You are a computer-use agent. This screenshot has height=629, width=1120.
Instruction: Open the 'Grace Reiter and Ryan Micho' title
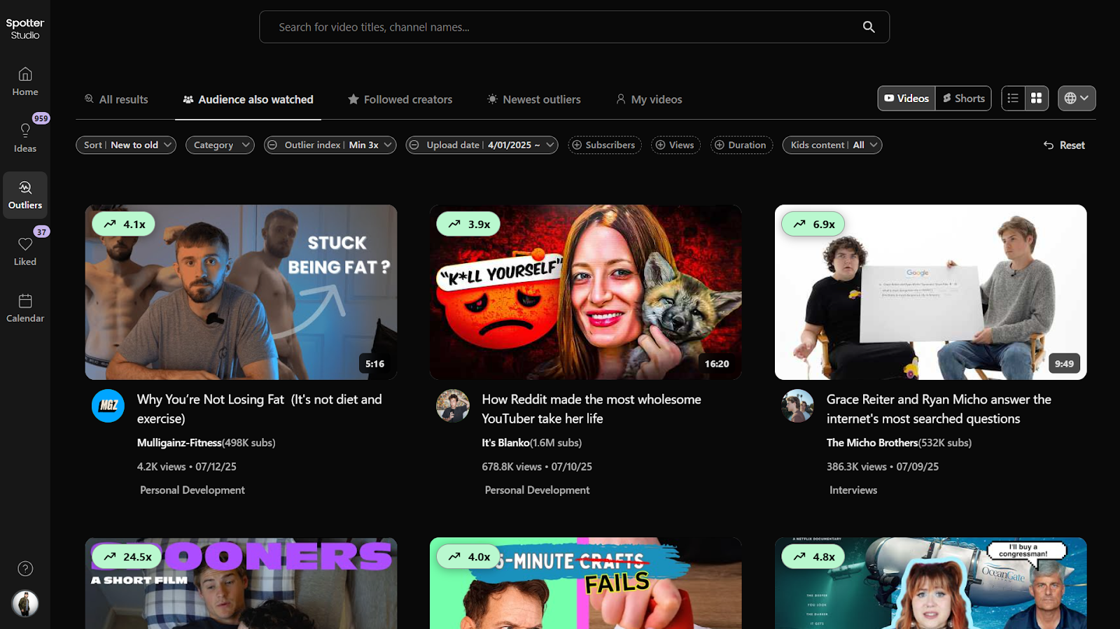[939, 409]
